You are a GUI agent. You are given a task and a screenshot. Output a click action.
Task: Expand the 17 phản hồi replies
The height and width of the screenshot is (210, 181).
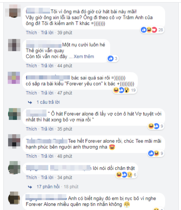(x=48, y=187)
